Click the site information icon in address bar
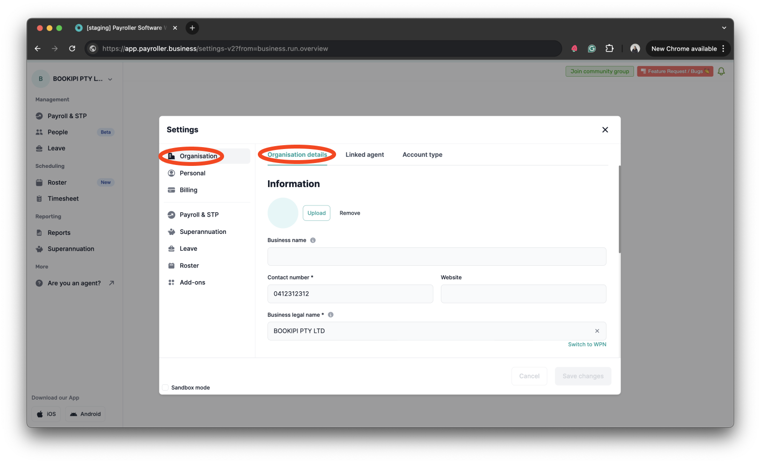Screen dimensions: 761x463 (x=93, y=48)
